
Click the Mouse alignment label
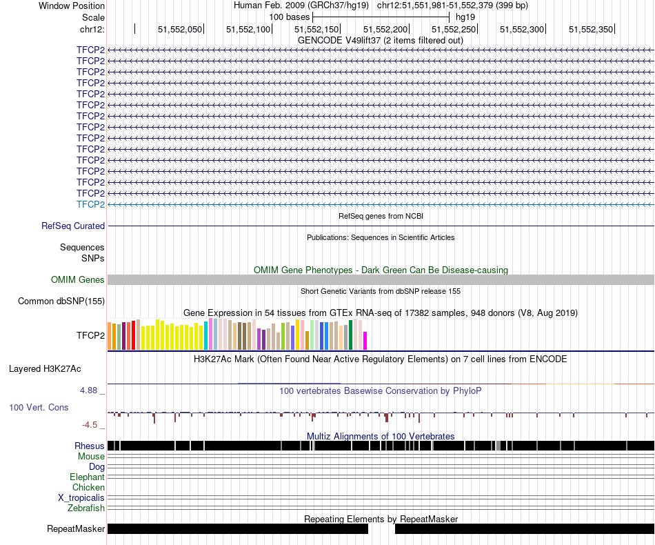click(x=91, y=457)
